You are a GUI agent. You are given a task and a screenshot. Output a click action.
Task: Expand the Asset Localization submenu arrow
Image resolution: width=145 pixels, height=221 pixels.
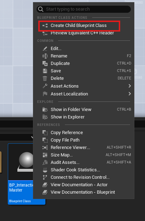pyautogui.click(x=130, y=94)
